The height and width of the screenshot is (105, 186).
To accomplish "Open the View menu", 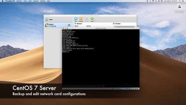I will [25, 1].
